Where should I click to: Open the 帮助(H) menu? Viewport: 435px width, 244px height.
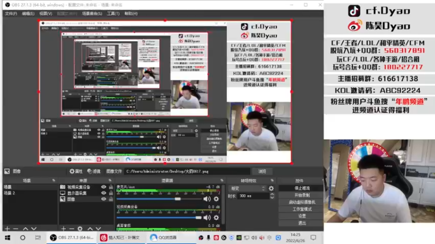pos(131,14)
